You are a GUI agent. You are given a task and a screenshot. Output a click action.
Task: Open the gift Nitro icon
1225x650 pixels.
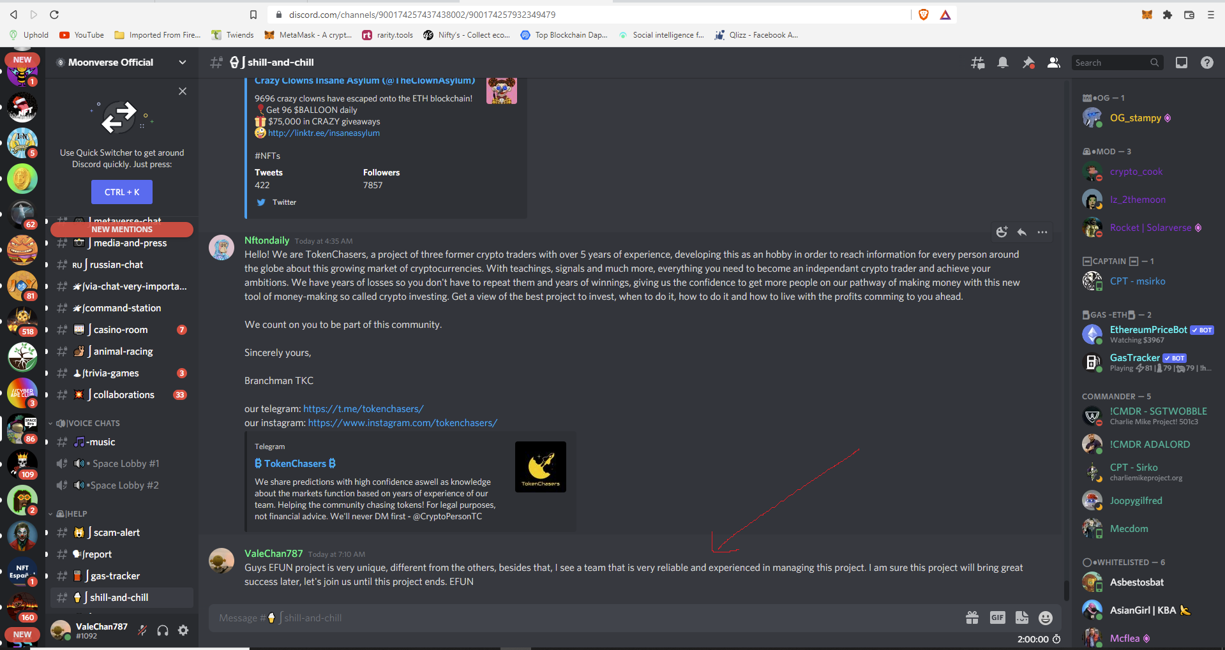click(972, 617)
